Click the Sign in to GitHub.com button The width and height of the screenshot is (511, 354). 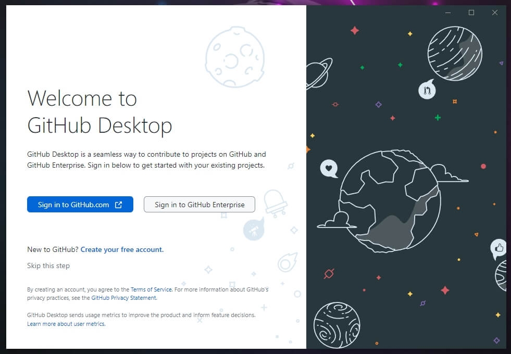click(x=80, y=205)
